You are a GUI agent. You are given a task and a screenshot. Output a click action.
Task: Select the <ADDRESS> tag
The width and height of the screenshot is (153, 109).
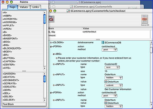coord(10,22)
